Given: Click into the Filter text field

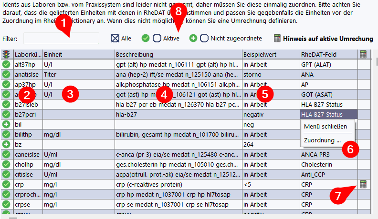Looking at the screenshot, I should (x=61, y=39).
